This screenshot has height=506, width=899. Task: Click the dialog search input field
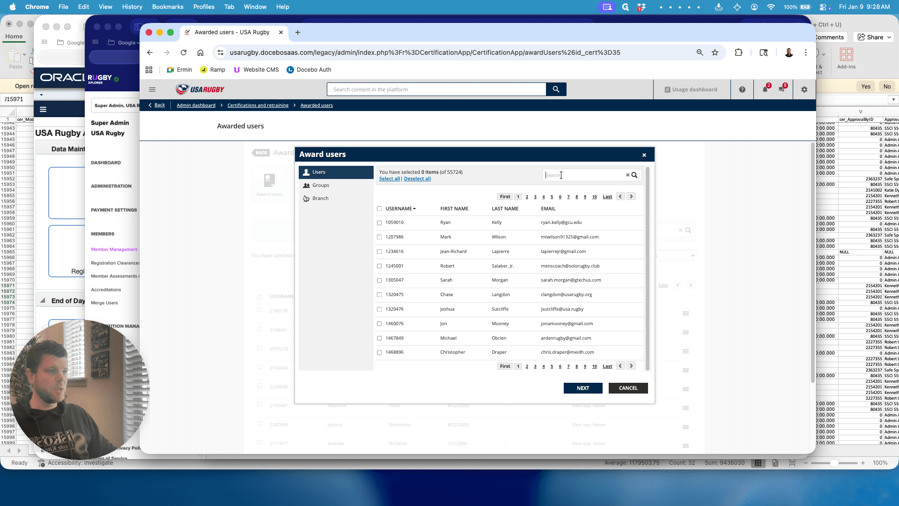(x=584, y=175)
